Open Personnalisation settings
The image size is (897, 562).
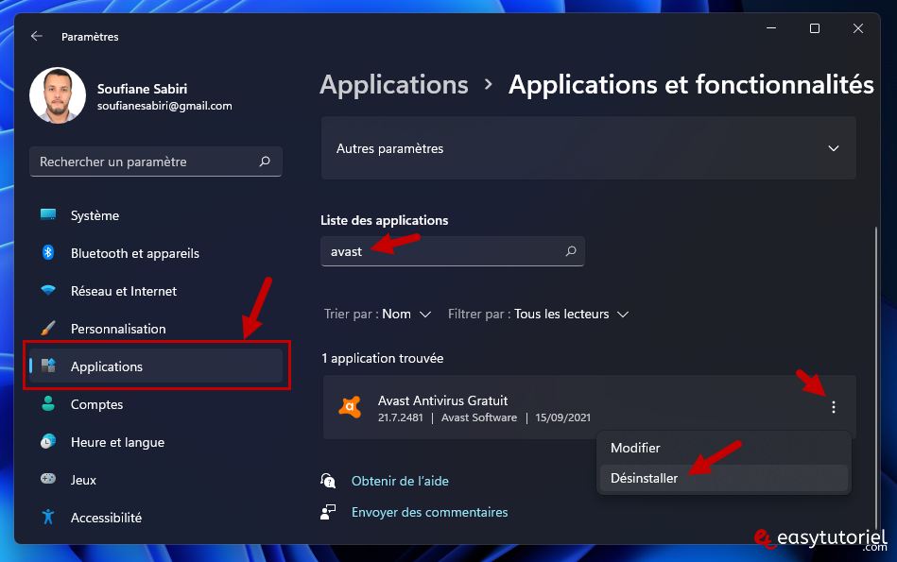pyautogui.click(x=156, y=329)
